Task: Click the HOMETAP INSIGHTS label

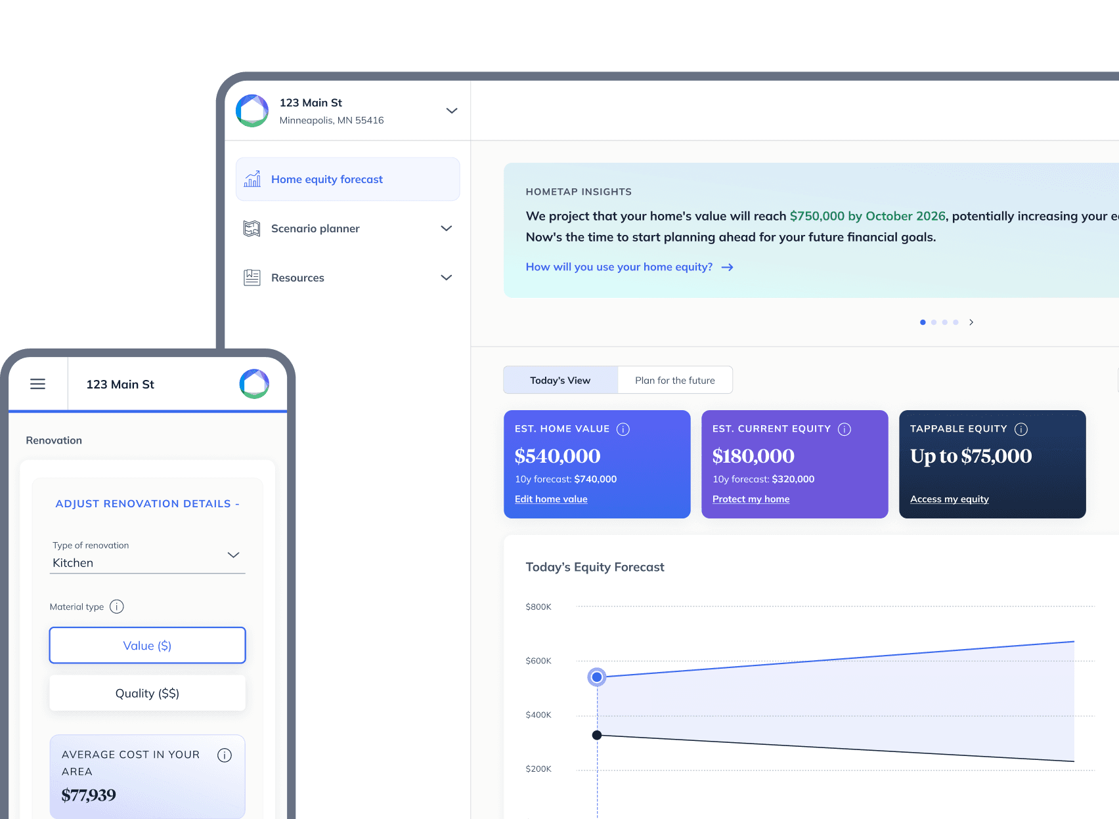Action: click(x=579, y=192)
